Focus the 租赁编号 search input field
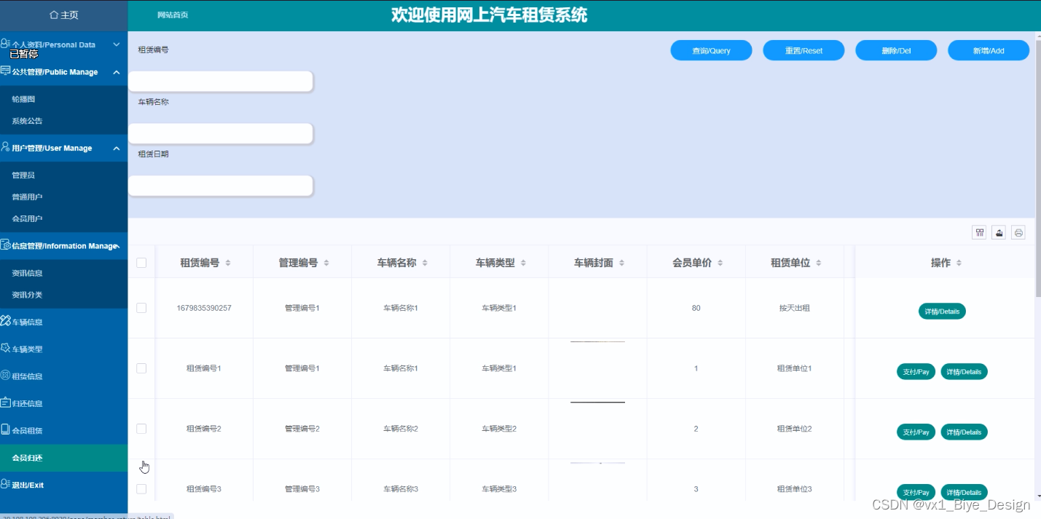The height and width of the screenshot is (519, 1041). (221, 82)
